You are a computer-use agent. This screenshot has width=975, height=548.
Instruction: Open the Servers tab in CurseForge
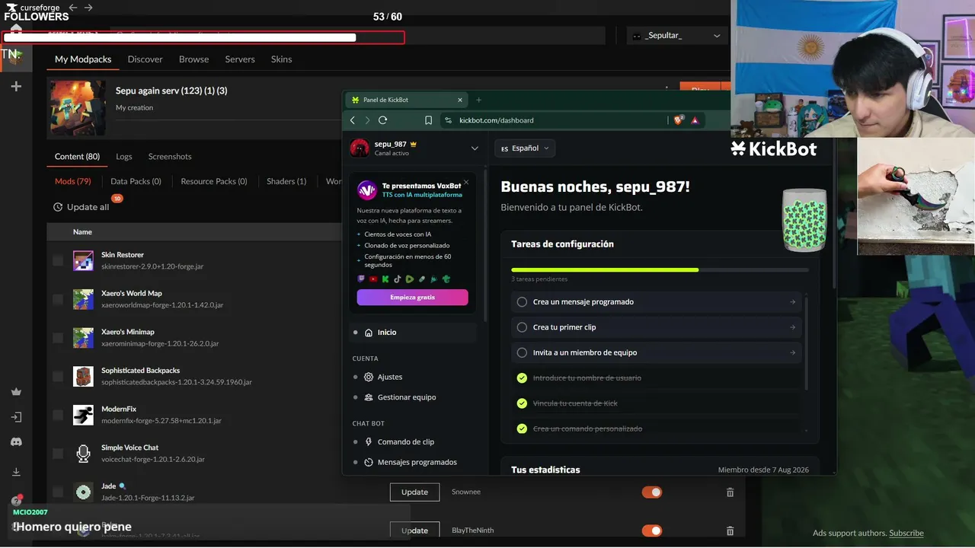pyautogui.click(x=240, y=59)
